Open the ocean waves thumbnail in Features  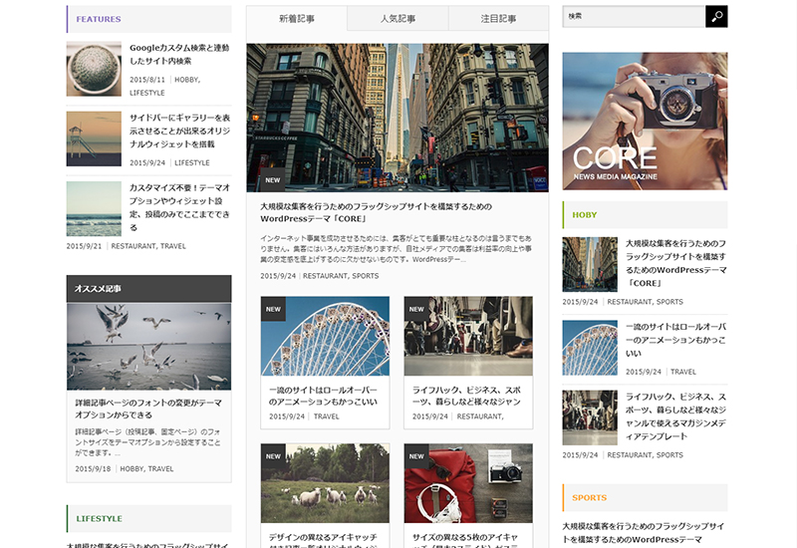point(94,209)
